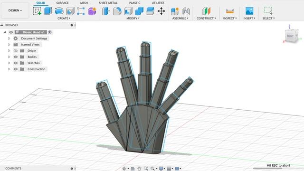Switch to the PLASTIC tab
The height and width of the screenshot is (171, 304).
[134, 3]
